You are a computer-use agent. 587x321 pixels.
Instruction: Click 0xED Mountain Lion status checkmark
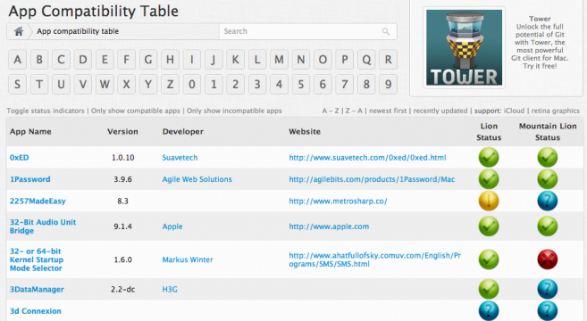click(x=548, y=157)
